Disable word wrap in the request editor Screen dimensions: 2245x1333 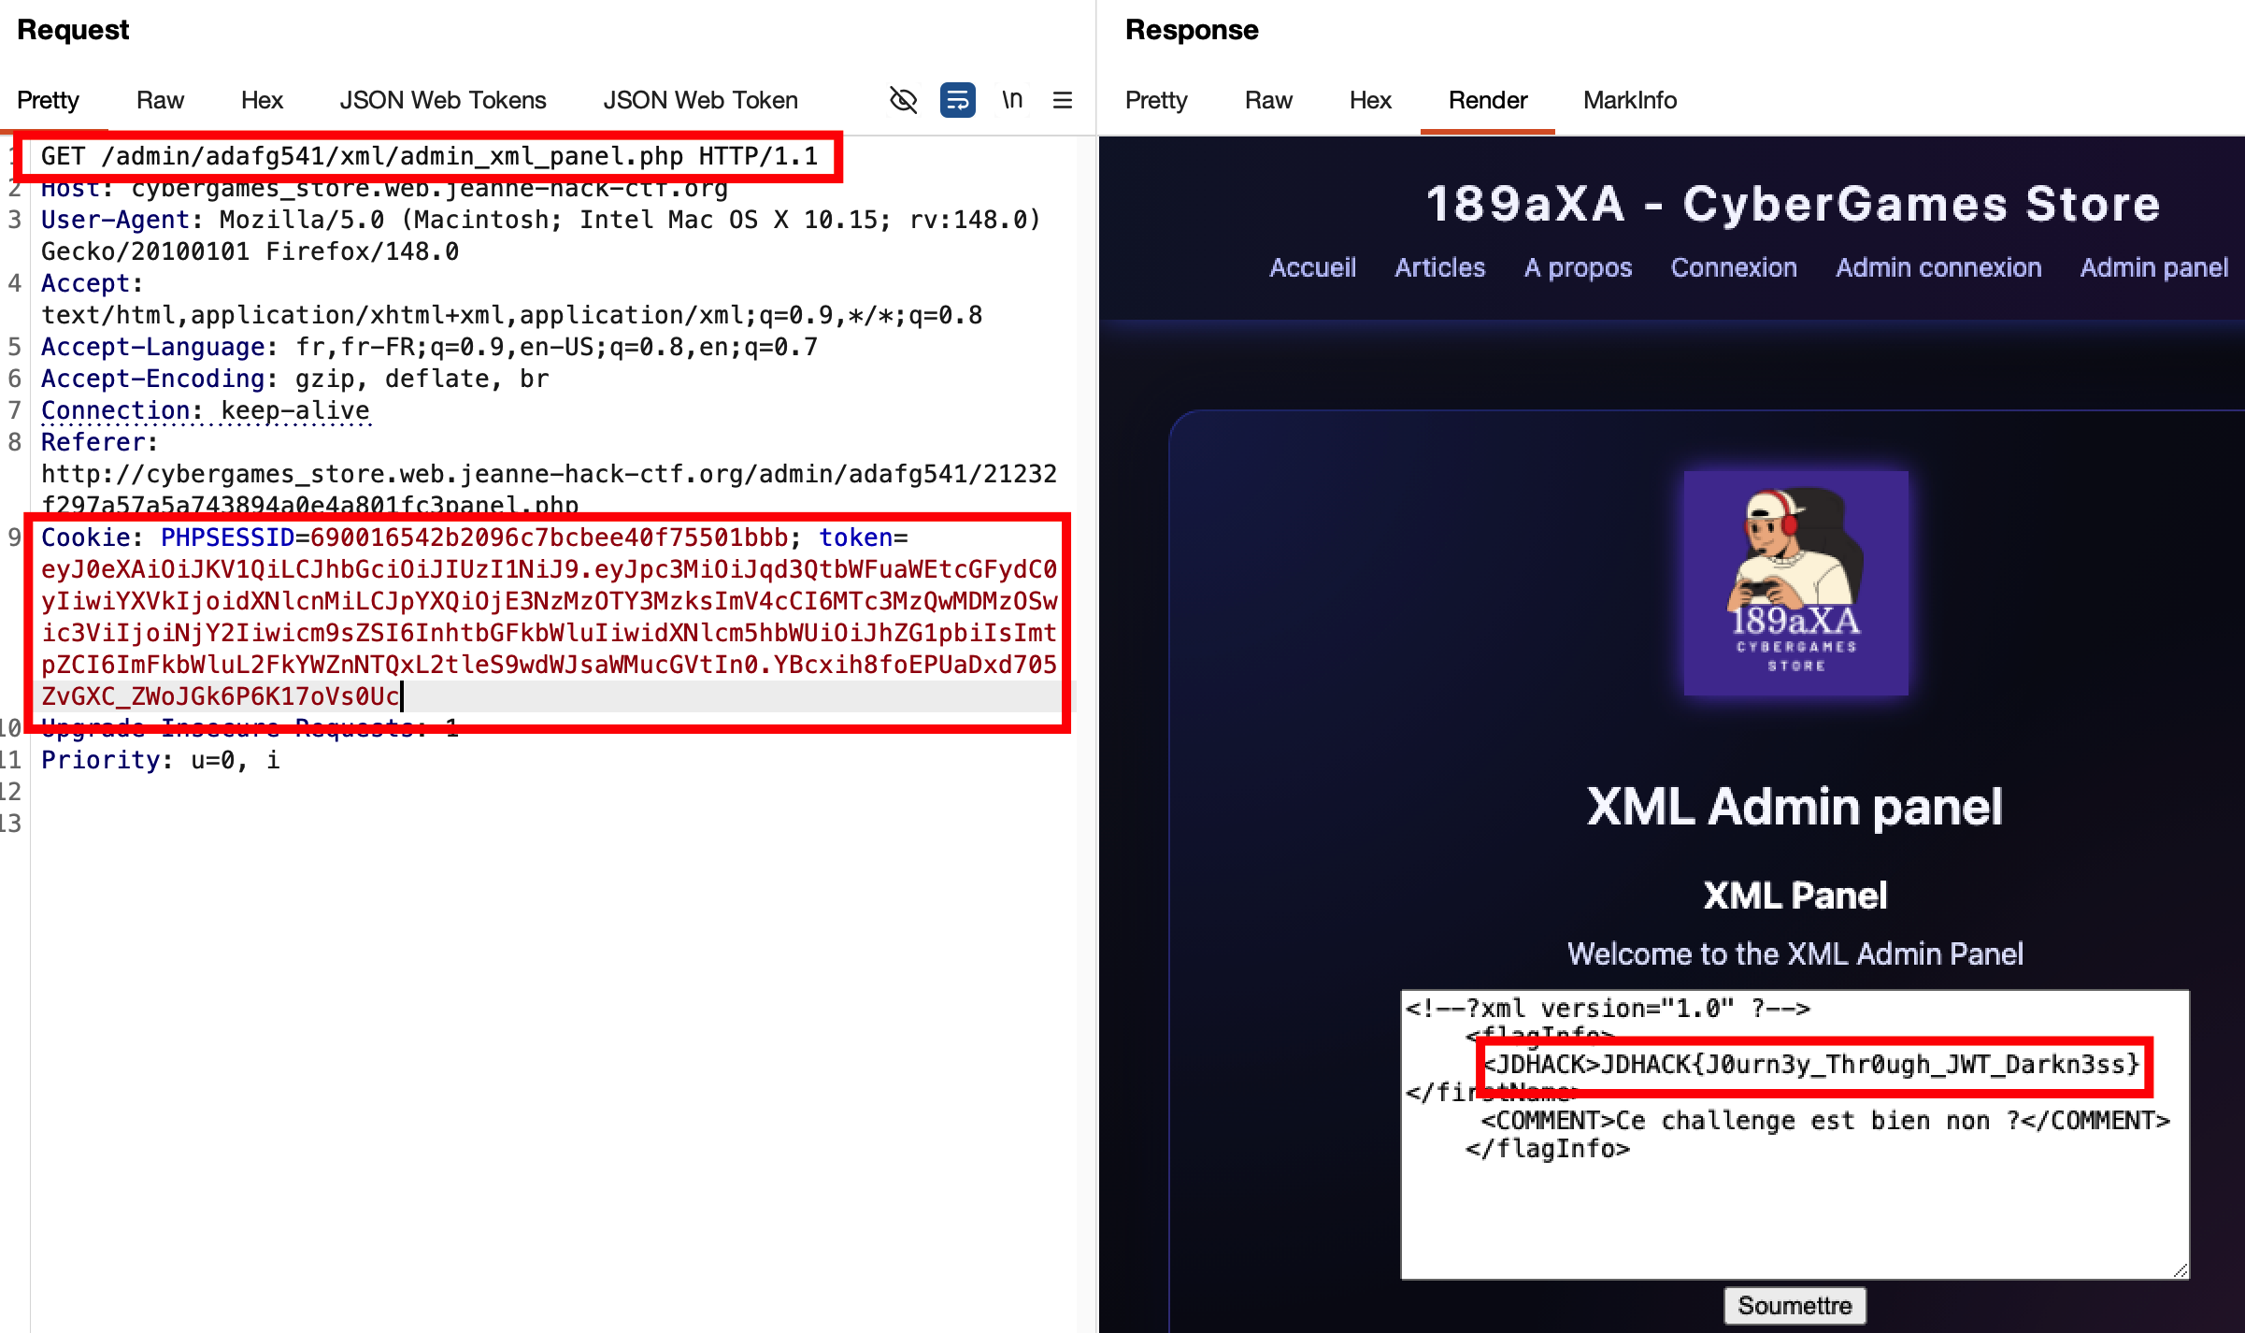(x=956, y=100)
